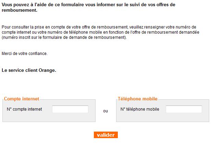212x145 pixels.
Task: Click the parenthetical "numéro inscrit sur le formulaire" line
Action: (64, 37)
